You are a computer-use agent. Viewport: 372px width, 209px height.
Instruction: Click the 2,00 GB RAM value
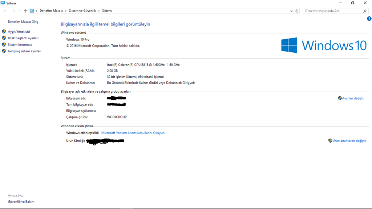tap(112, 71)
